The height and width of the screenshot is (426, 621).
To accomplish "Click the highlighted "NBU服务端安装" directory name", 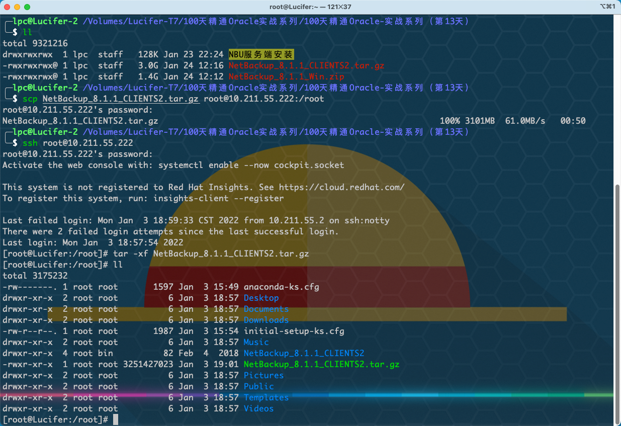I will point(261,54).
